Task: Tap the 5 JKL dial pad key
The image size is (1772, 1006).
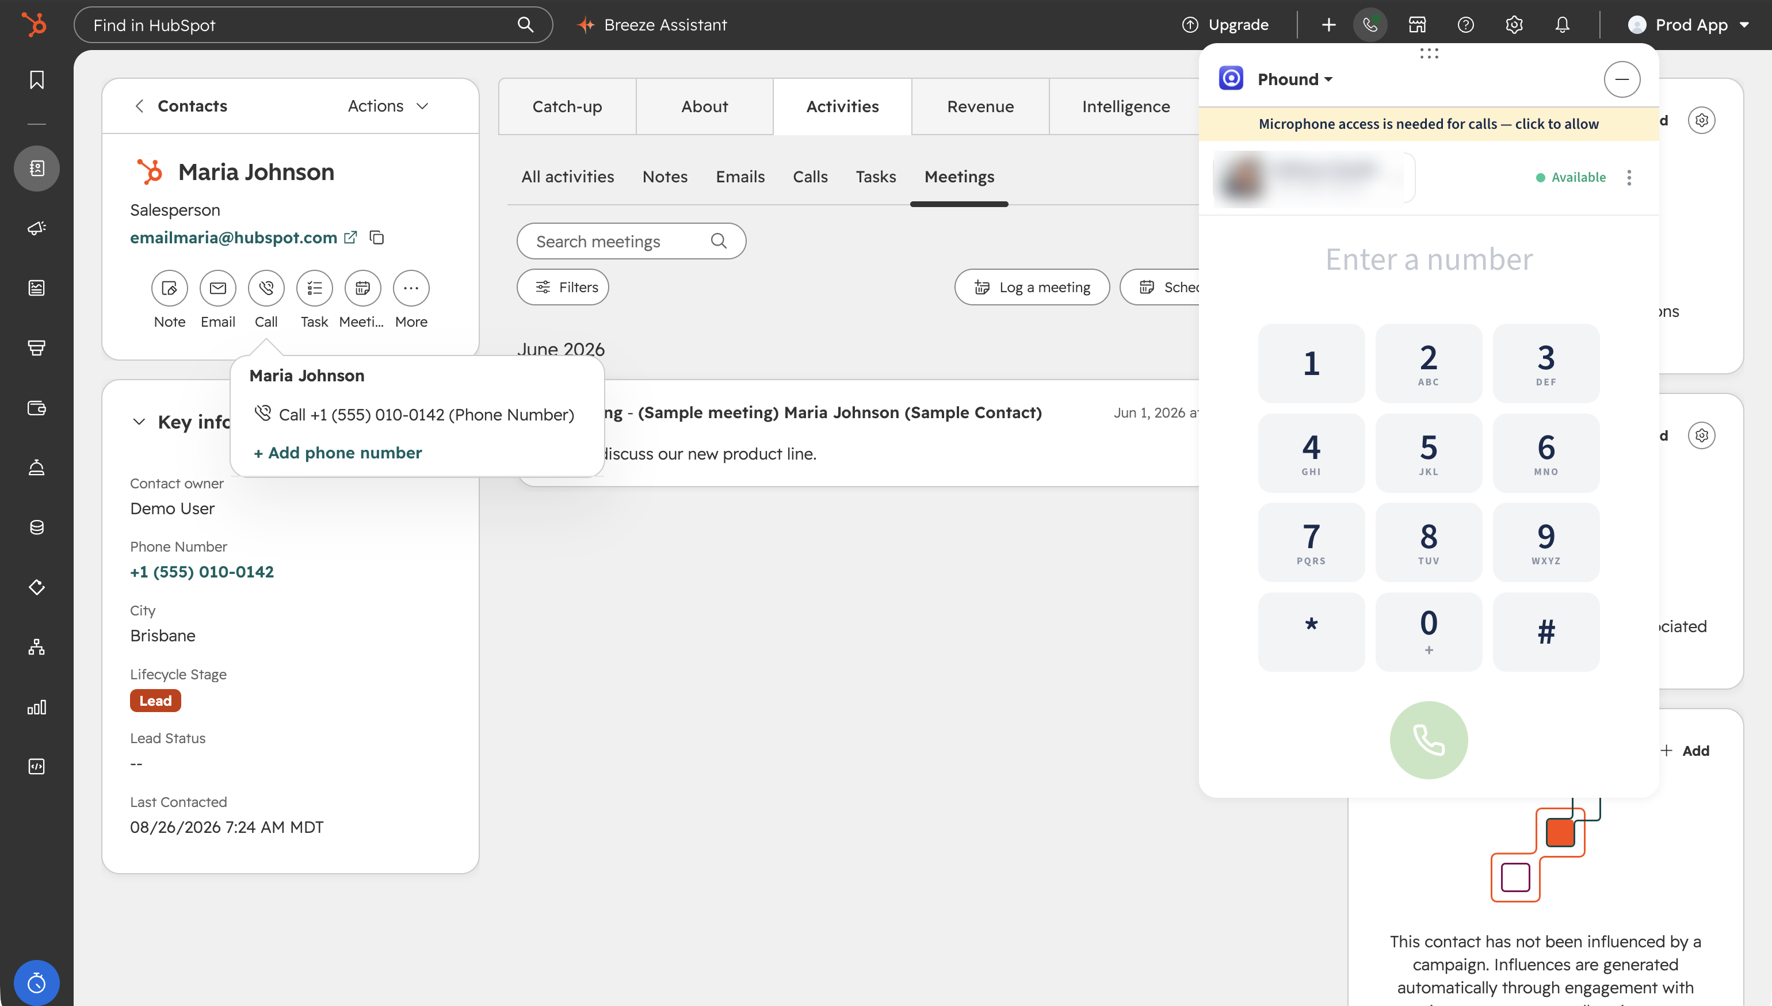Action: click(x=1429, y=453)
